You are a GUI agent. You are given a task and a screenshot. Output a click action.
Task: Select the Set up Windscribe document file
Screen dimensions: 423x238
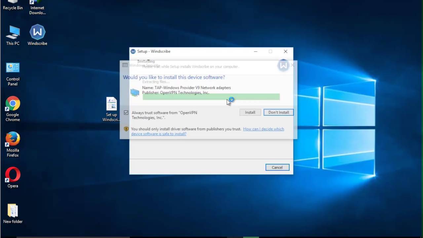click(x=111, y=109)
